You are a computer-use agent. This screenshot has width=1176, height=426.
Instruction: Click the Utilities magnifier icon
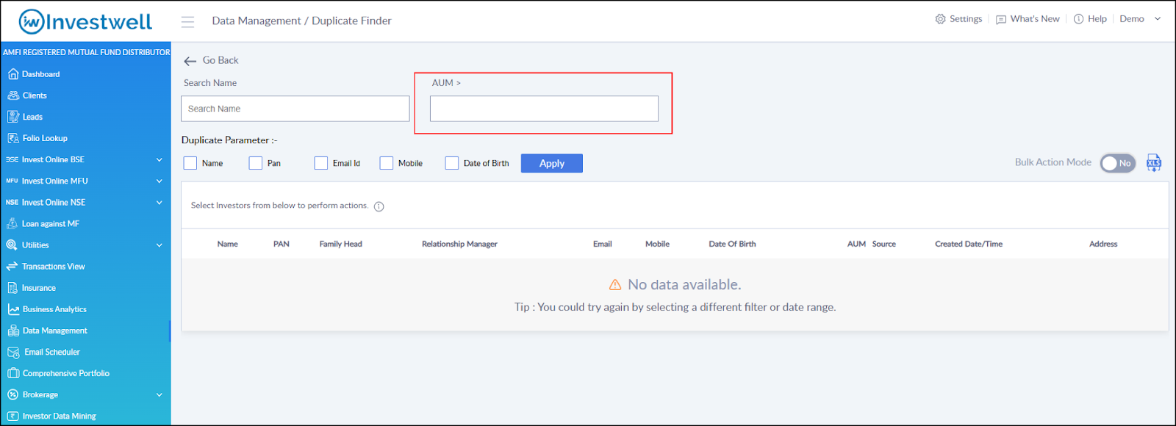[x=12, y=245]
